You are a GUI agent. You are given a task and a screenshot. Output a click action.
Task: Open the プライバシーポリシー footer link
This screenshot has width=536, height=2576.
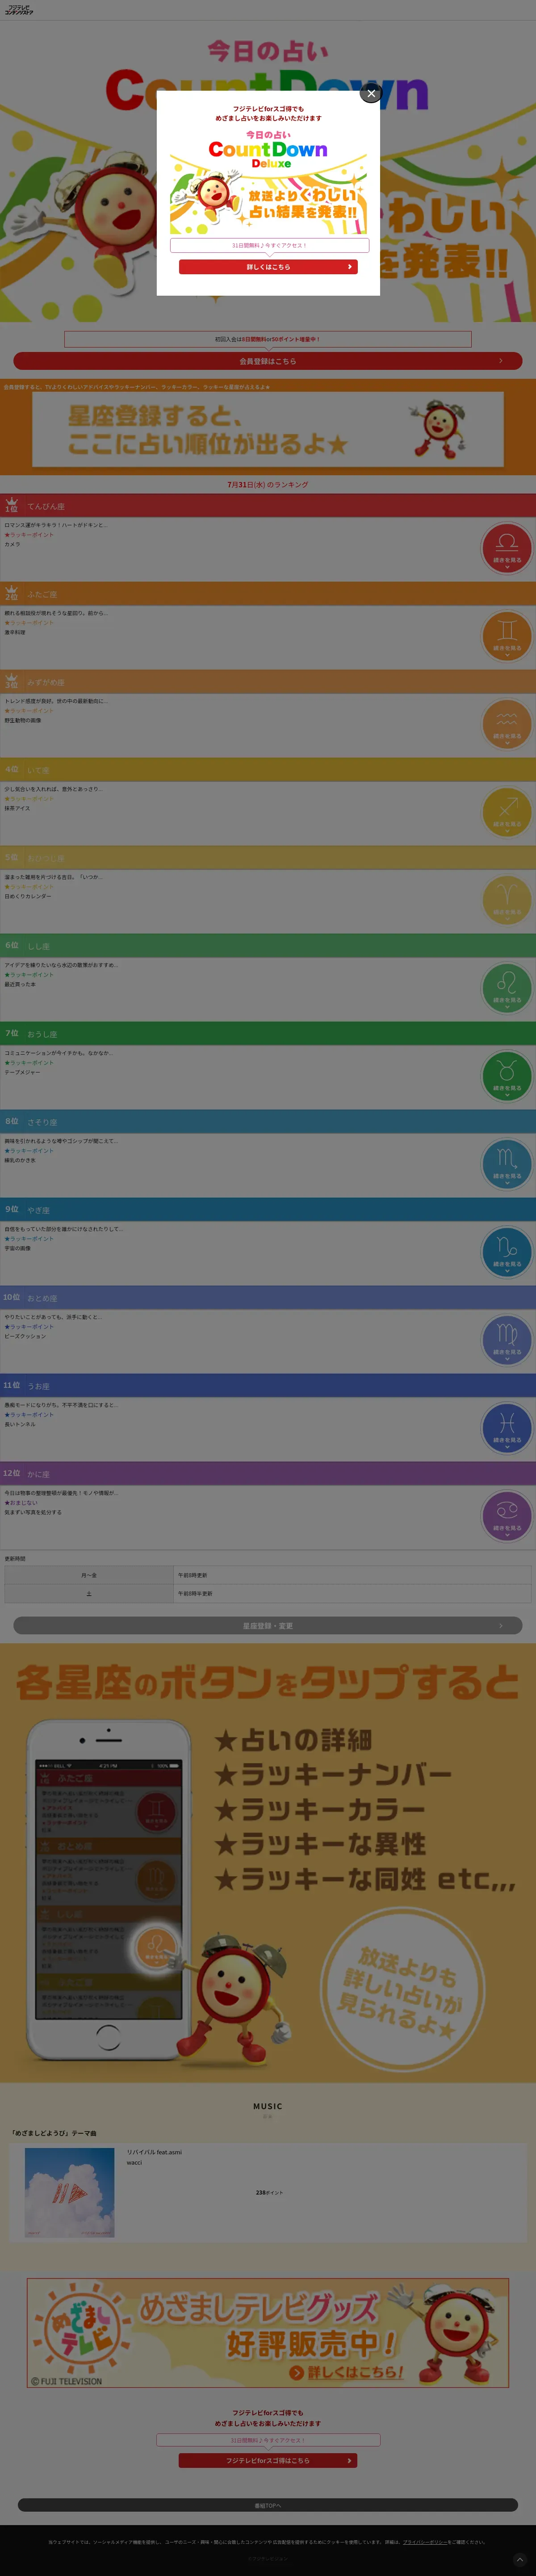[424, 2542]
